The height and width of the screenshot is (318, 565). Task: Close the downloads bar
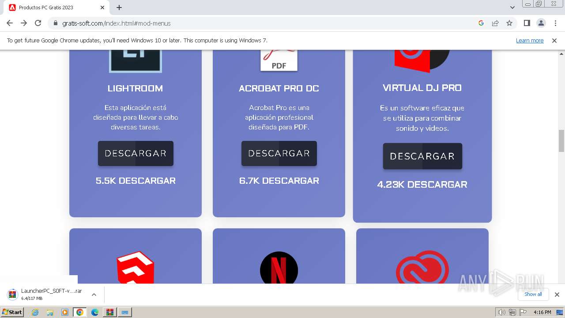(557, 295)
